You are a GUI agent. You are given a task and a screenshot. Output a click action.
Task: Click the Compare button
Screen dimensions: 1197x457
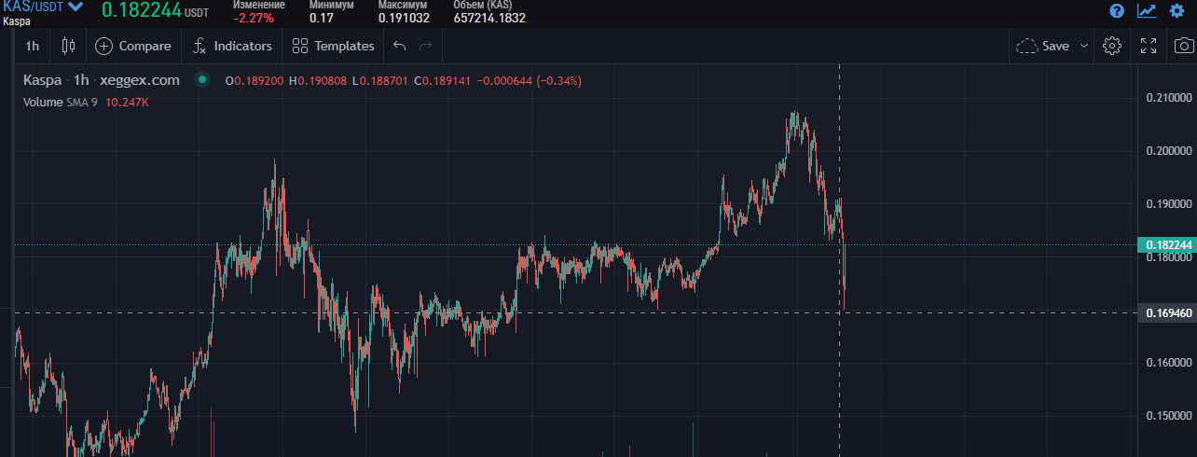pyautogui.click(x=133, y=46)
